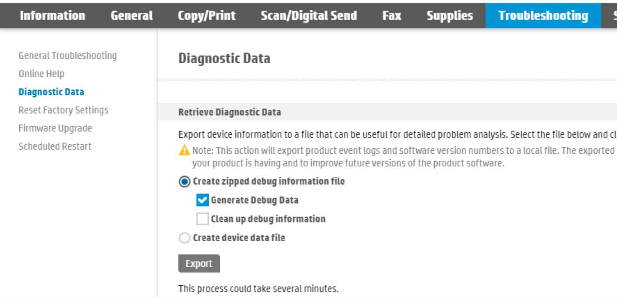Image resolution: width=617 pixels, height=297 pixels.
Task: Open the Diagnostic Data section
Action: click(51, 92)
